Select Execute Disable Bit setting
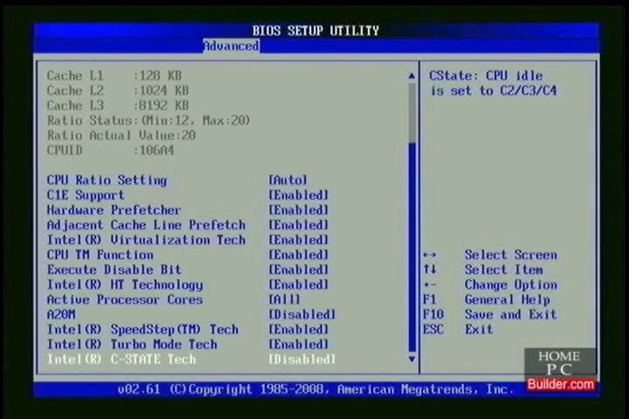629x419 pixels. pyautogui.click(x=114, y=270)
